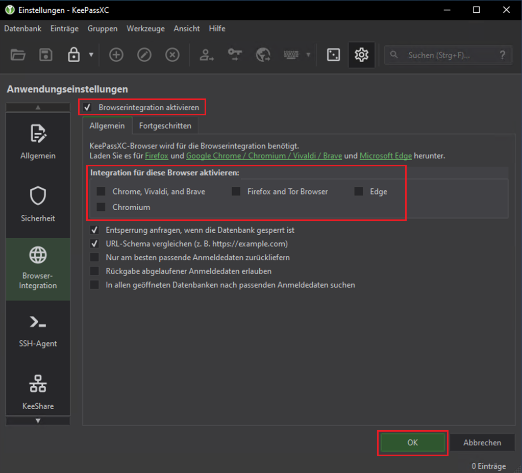
Task: Open the Microsoft Edge download link
Action: [386, 156]
